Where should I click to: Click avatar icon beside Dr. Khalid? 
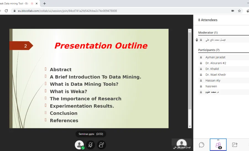pyautogui.click(x=201, y=69)
